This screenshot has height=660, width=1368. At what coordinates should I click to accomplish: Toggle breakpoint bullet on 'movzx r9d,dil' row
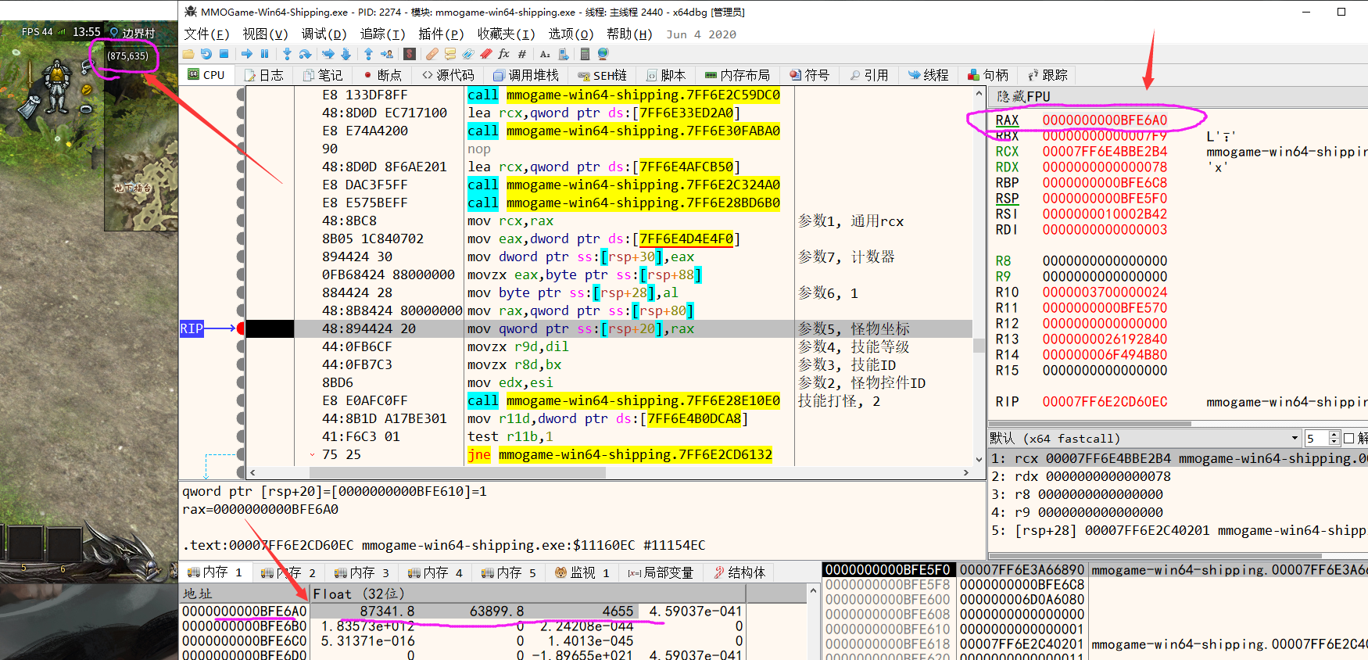tap(241, 346)
